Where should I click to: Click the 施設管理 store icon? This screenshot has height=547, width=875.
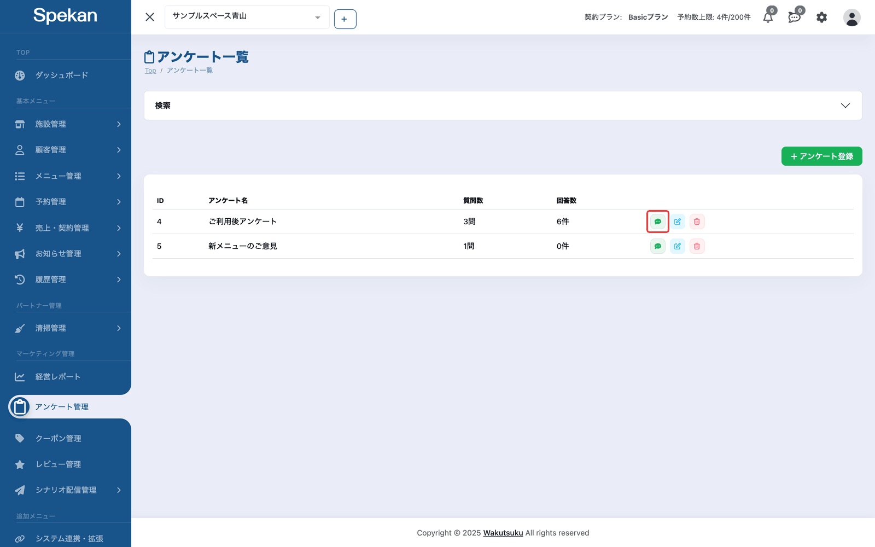[x=20, y=124]
